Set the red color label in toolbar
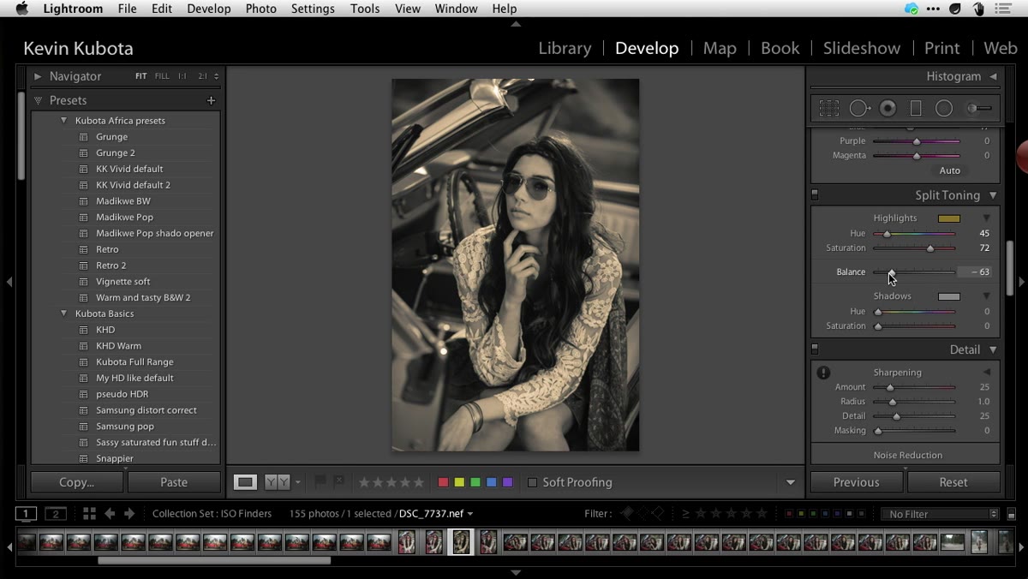 443,482
